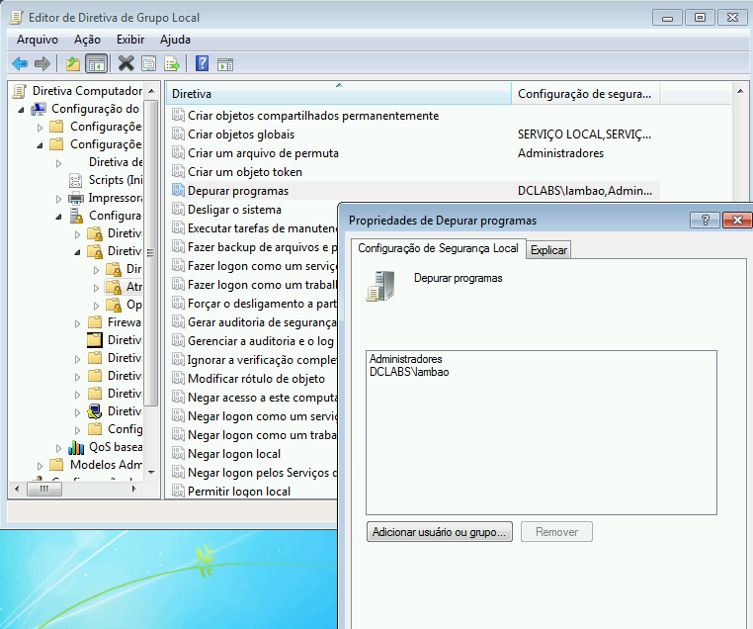This screenshot has height=629, width=753.
Task: Toggle the show/hide console tree icon
Action: (96, 63)
